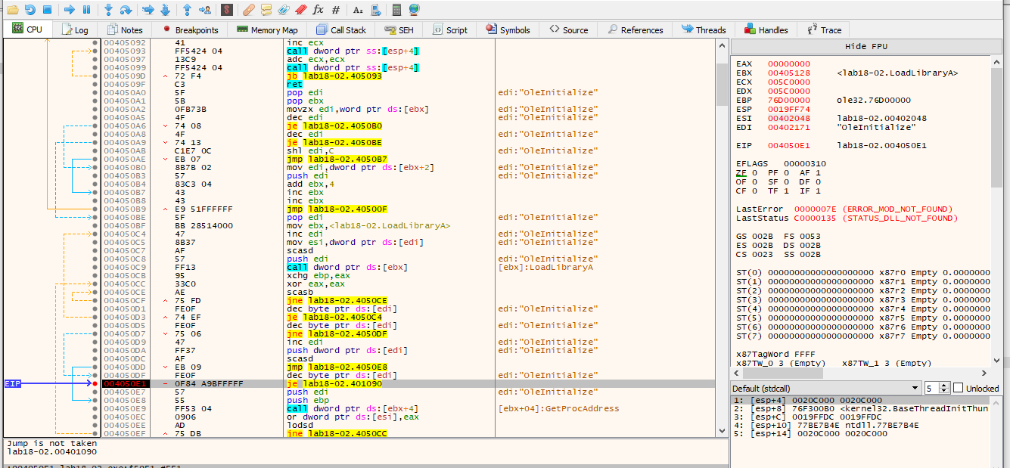The image size is (1010, 468).
Task: Show the Labels list icon
Action: 283,10
